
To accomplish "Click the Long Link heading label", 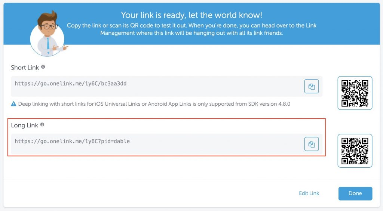I will [x=24, y=125].
